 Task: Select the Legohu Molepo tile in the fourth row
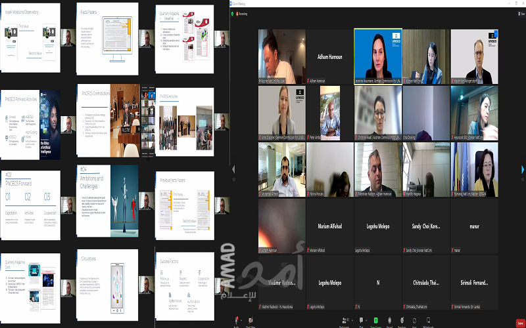(377, 226)
